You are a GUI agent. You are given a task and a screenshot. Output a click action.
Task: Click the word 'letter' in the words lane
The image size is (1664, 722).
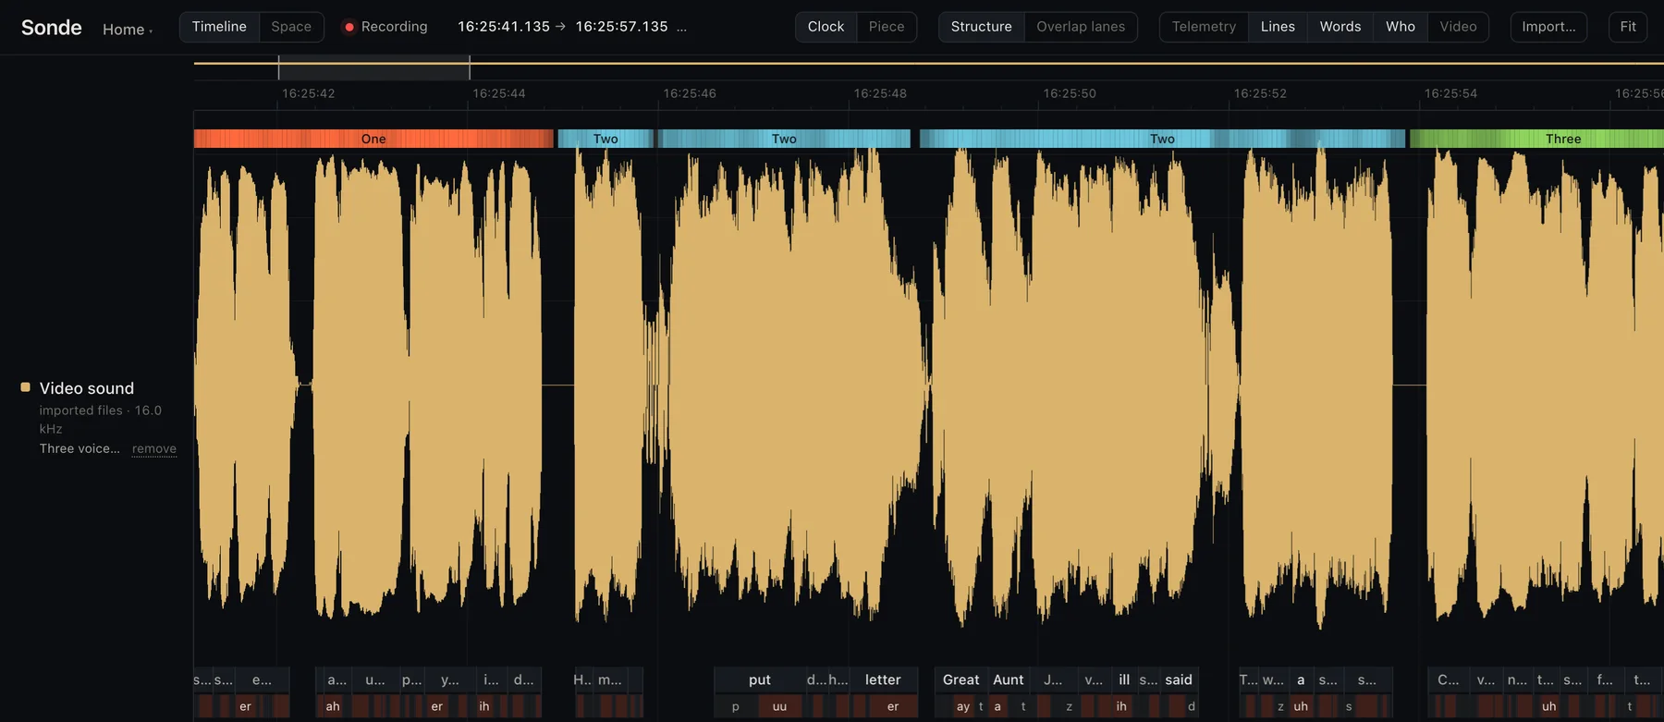pyautogui.click(x=883, y=679)
